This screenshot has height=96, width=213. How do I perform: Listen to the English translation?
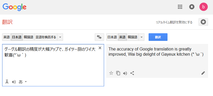click(125, 73)
